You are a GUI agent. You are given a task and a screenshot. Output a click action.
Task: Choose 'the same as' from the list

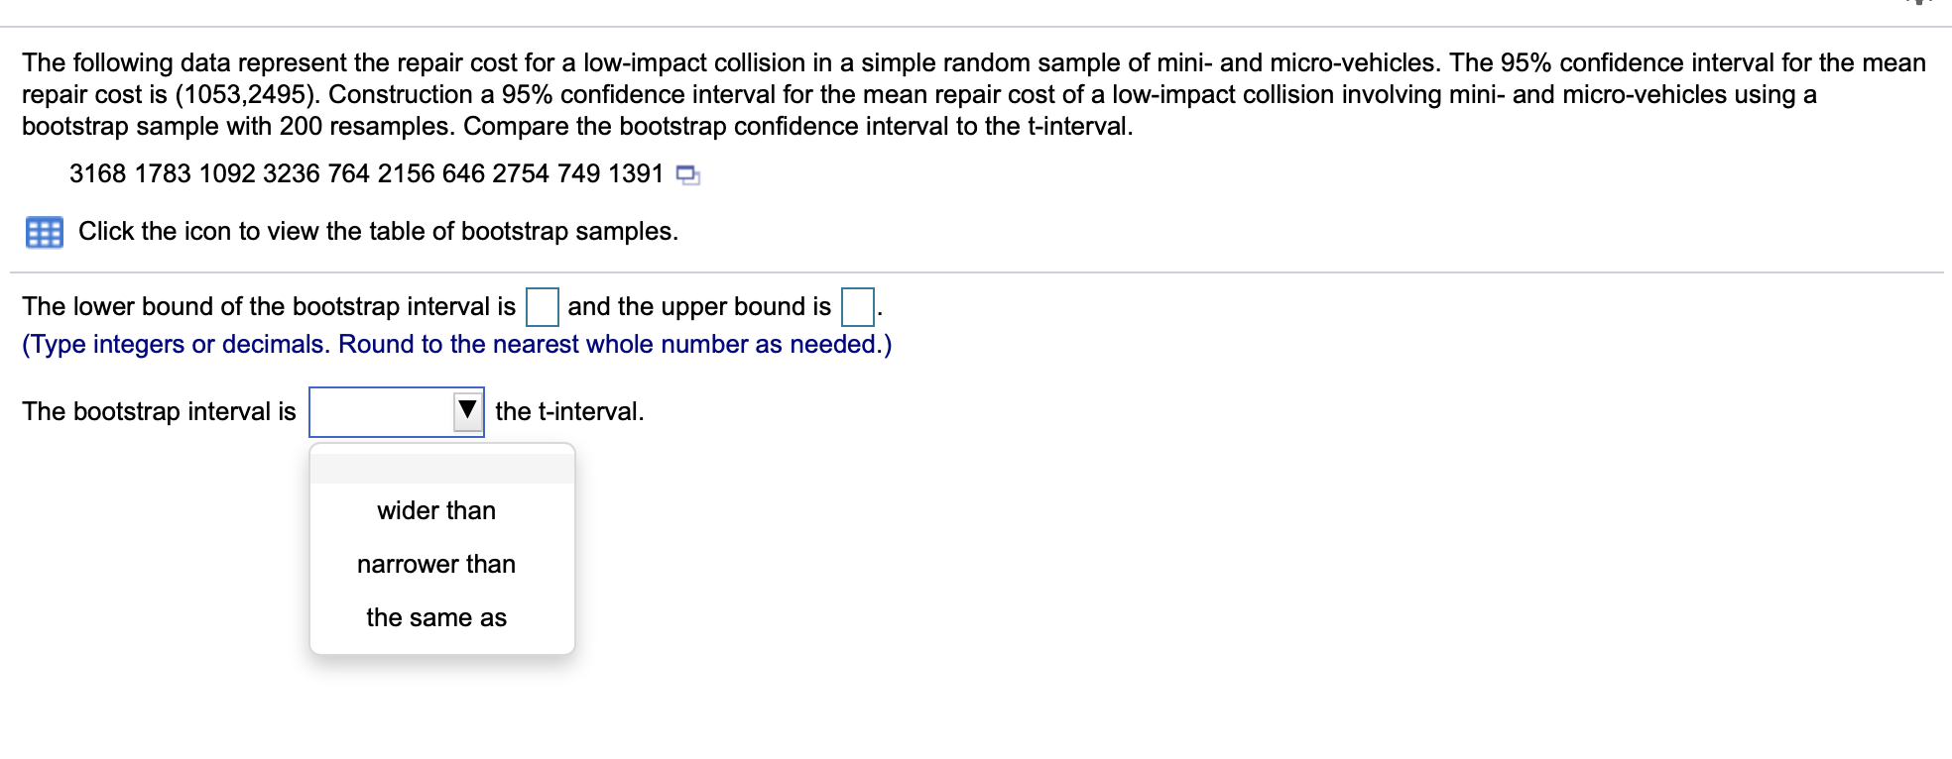point(435,616)
